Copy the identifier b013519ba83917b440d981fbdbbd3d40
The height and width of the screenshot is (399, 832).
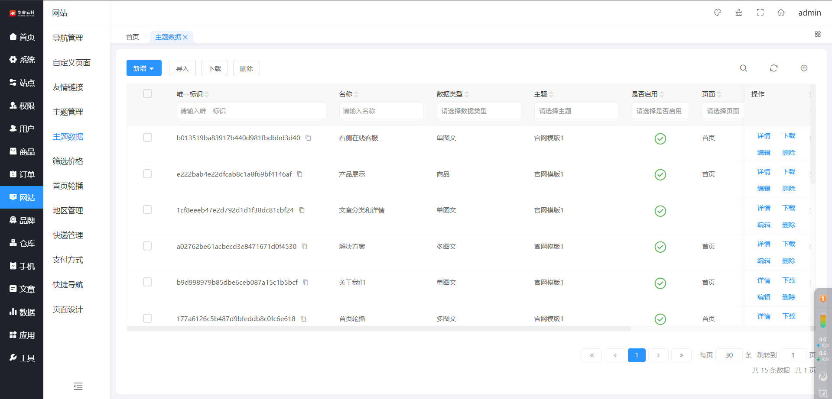(x=308, y=138)
